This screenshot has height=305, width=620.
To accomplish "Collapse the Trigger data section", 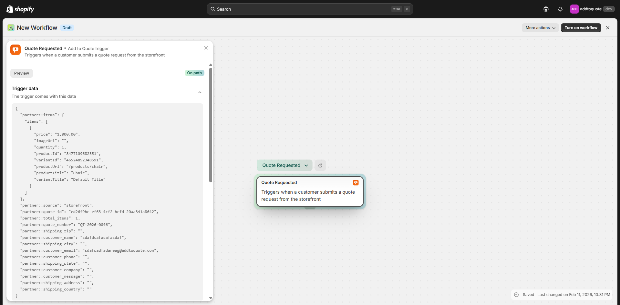I will 200,92.
